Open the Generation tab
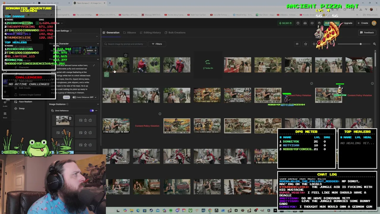 click(111, 33)
